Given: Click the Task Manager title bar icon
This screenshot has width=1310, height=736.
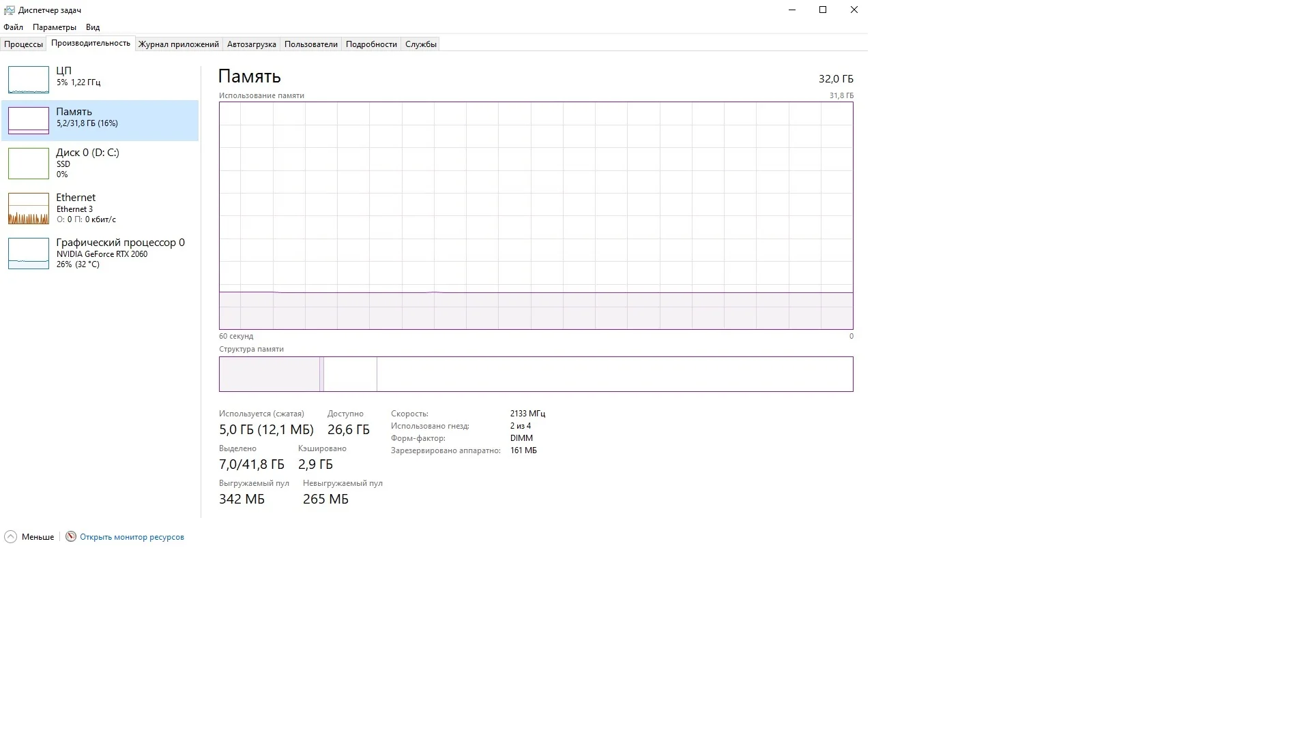Looking at the screenshot, I should click(x=9, y=10).
